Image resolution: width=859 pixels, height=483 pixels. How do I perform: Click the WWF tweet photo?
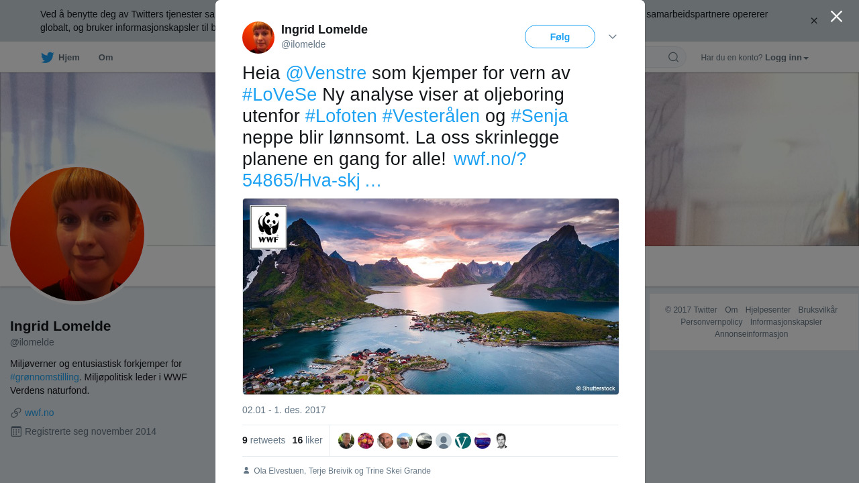point(431,297)
